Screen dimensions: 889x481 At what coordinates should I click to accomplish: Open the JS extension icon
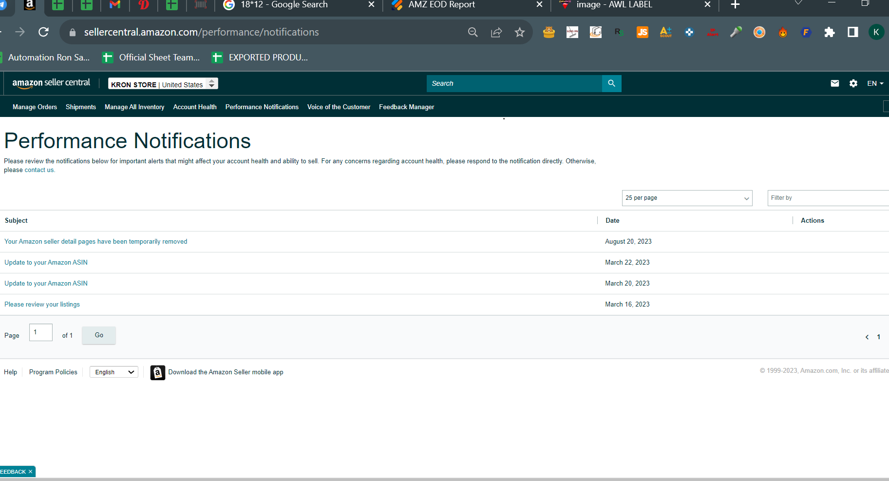(x=643, y=32)
